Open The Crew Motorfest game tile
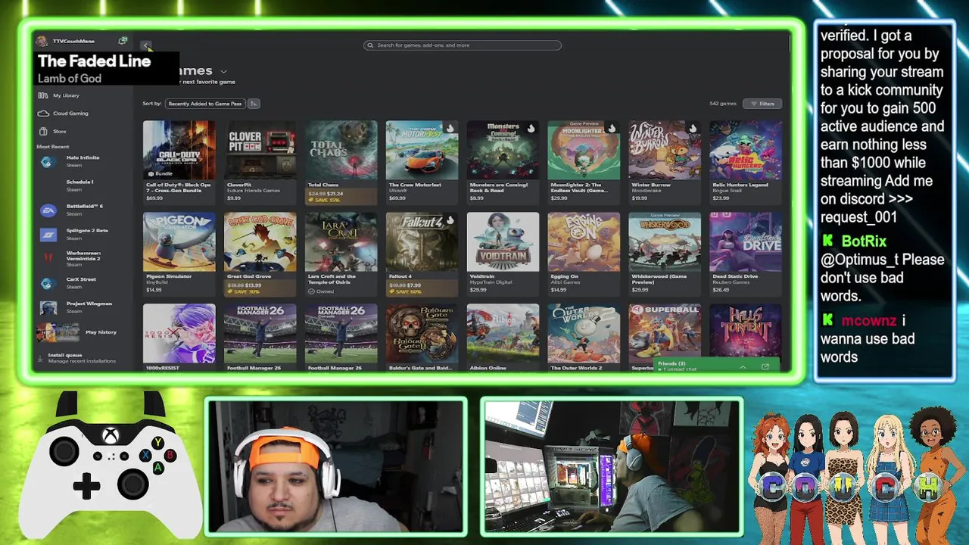The image size is (969, 545). [x=422, y=161]
